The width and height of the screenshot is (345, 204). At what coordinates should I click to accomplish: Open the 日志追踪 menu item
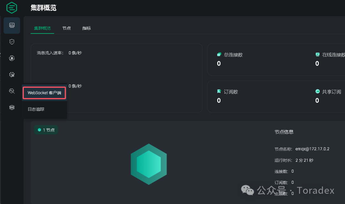[36, 109]
